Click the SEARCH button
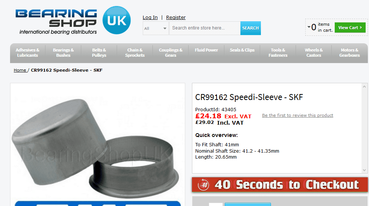 (250, 28)
